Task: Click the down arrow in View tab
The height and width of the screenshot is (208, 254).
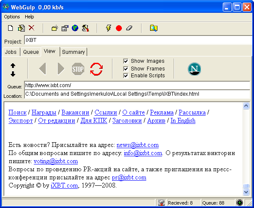Action: pyautogui.click(x=13, y=74)
